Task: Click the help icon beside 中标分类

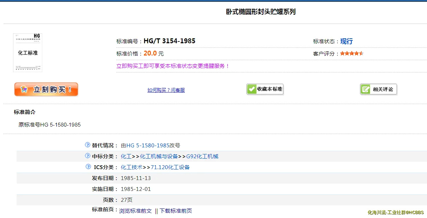Action: click(87, 156)
